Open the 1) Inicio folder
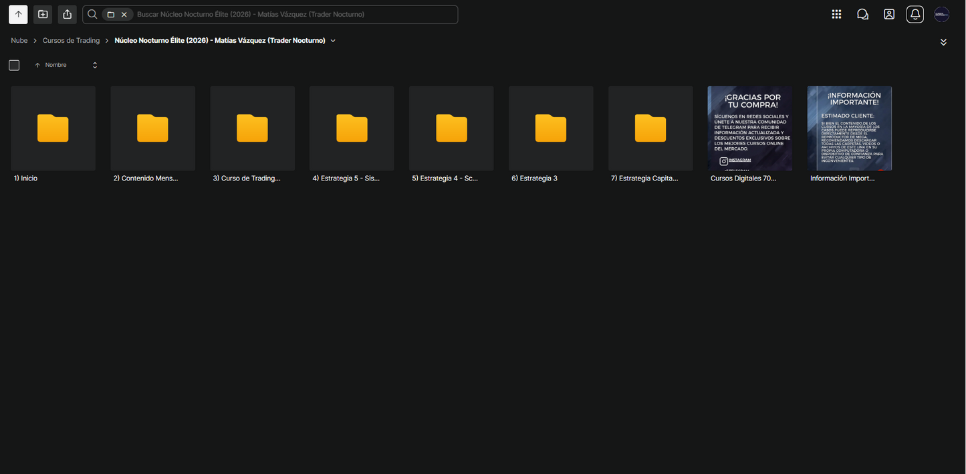 coord(53,128)
